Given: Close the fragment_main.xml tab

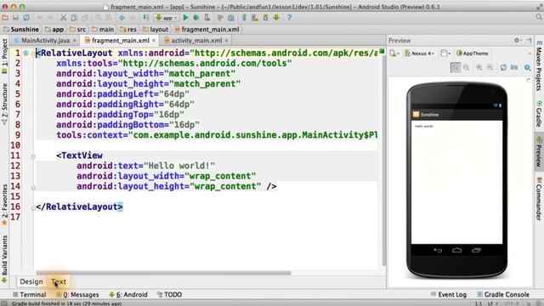Looking at the screenshot, I should click(154, 40).
